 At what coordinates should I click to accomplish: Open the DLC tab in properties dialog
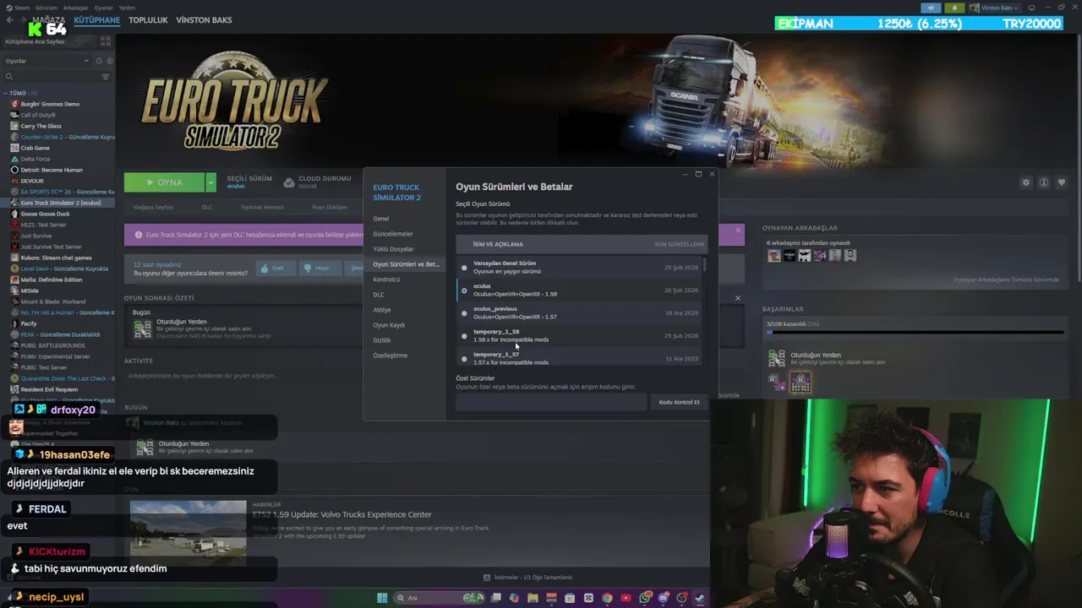tap(379, 295)
